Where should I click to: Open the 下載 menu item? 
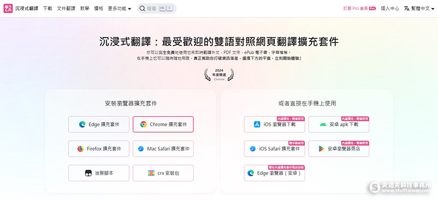pos(48,9)
